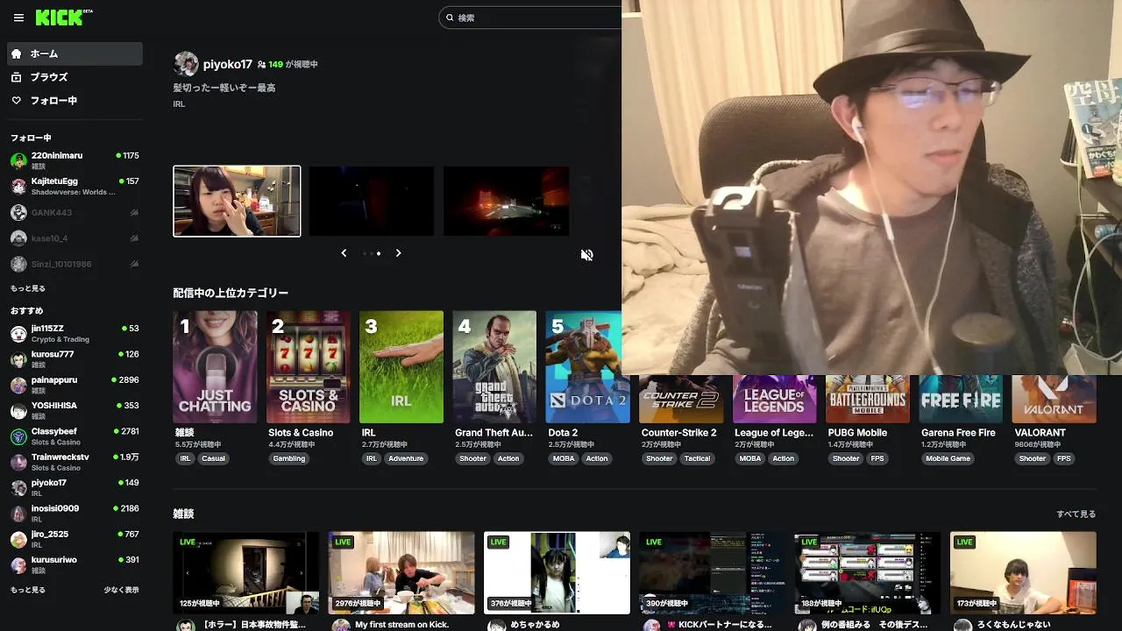Click IRL tag under featured stream
The height and width of the screenshot is (631, 1122).
point(179,104)
